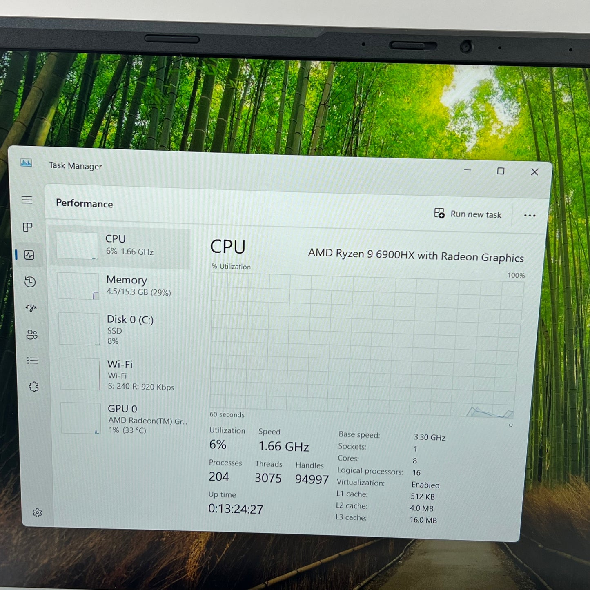Close the Task Manager window

(x=534, y=172)
